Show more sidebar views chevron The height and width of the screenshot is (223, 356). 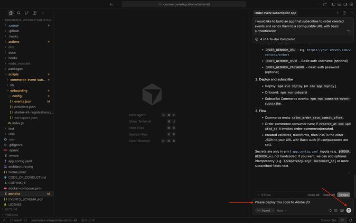pos(42,13)
